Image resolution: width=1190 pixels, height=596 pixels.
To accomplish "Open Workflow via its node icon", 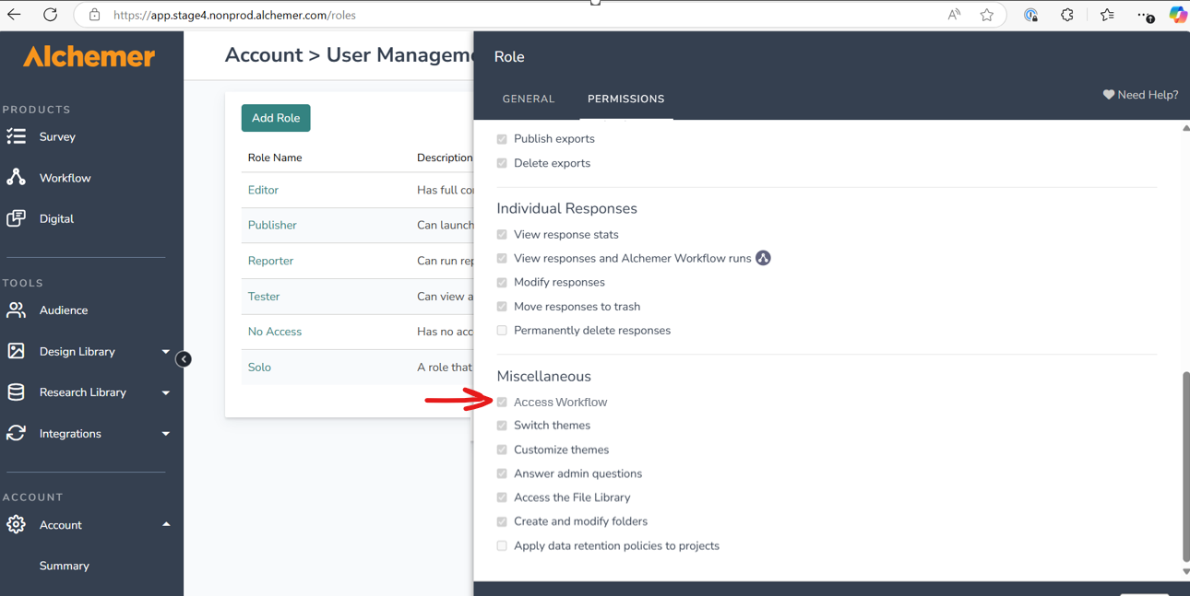I will [16, 177].
